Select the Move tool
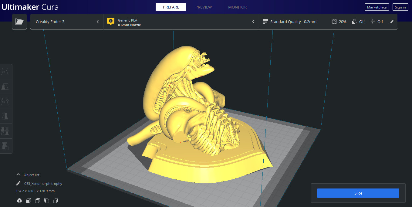Screen dimensions: 412x207 click(x=6, y=71)
